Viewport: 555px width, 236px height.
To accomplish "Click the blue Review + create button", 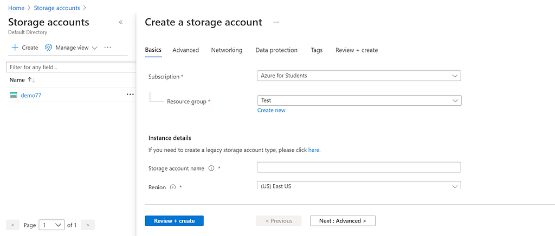I will pyautogui.click(x=174, y=221).
